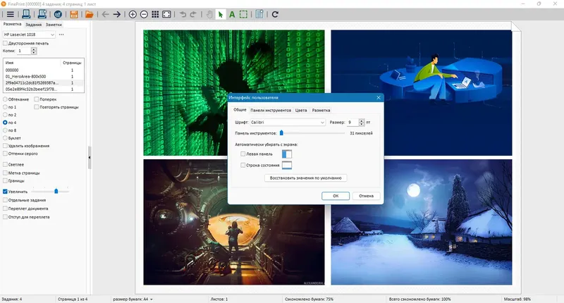Enable the Двусторонняя печать checkbox

click(5, 43)
